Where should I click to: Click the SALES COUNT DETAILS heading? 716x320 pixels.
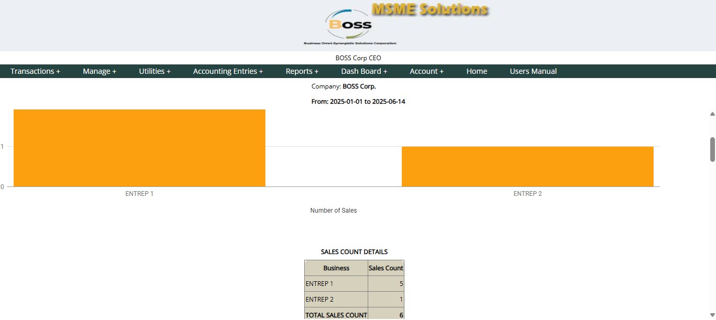[x=355, y=252]
